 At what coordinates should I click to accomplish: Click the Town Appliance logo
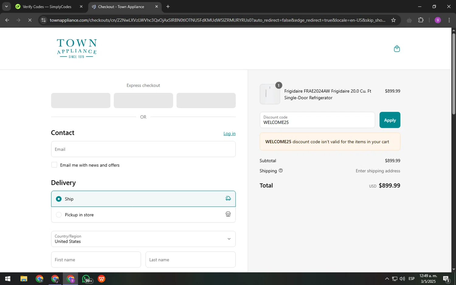pos(77,48)
